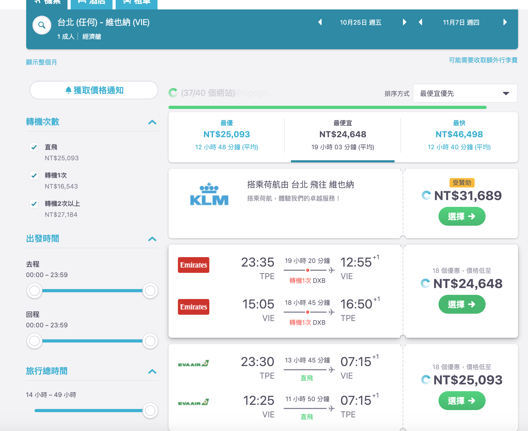
Task: Click Emirates logo on 15:05 return flight
Action: [x=194, y=307]
